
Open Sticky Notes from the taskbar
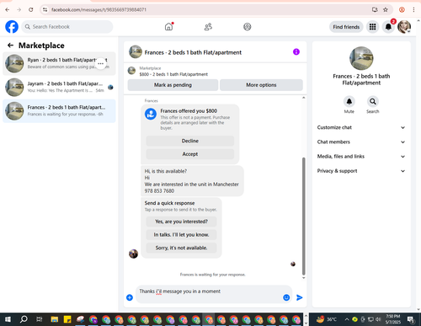pyautogui.click(x=67, y=319)
